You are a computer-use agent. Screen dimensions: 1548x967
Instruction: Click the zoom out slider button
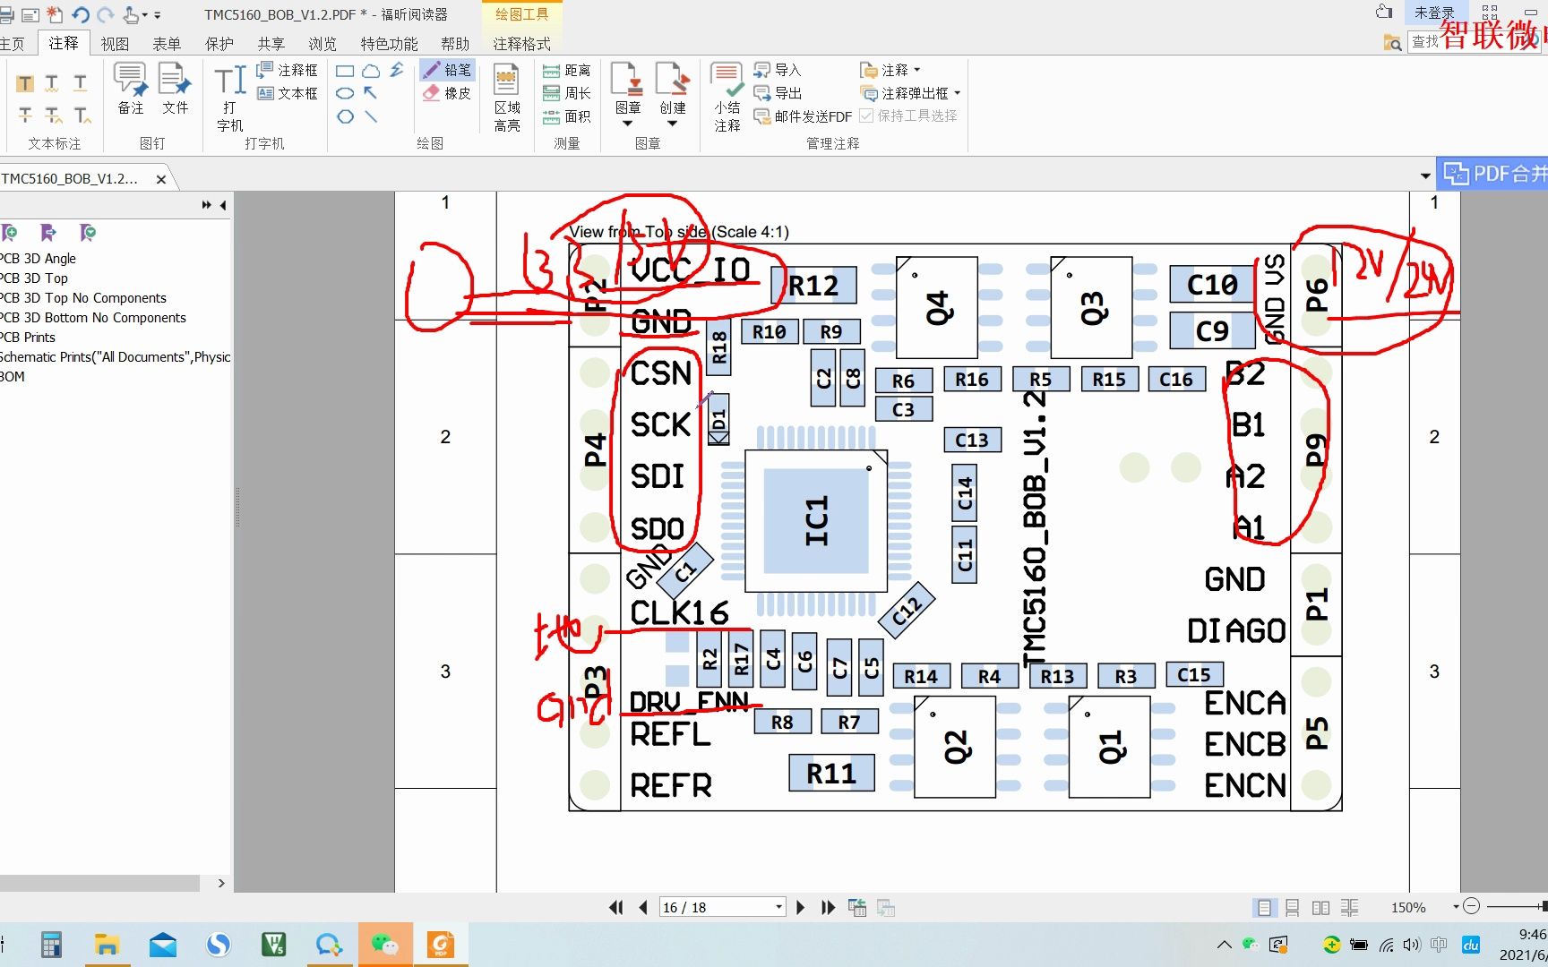point(1471,906)
